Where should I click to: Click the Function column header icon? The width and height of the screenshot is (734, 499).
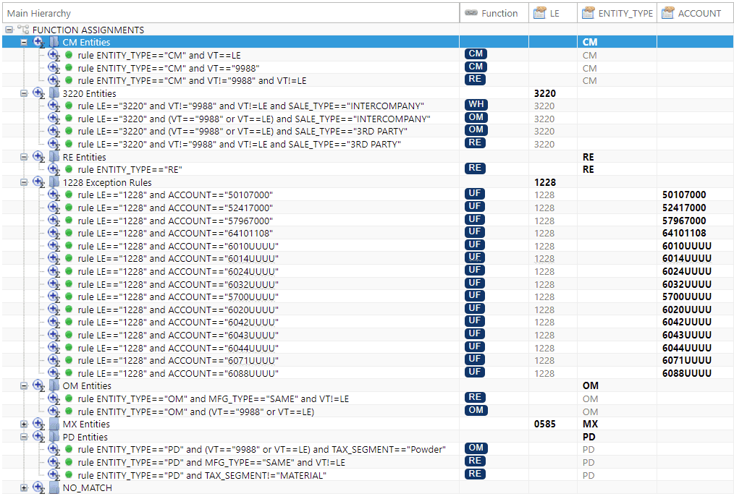click(x=471, y=13)
